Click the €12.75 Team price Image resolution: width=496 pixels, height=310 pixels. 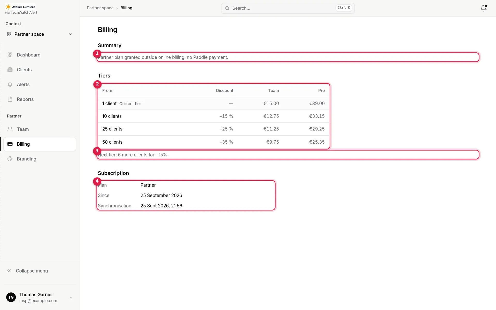(x=271, y=116)
